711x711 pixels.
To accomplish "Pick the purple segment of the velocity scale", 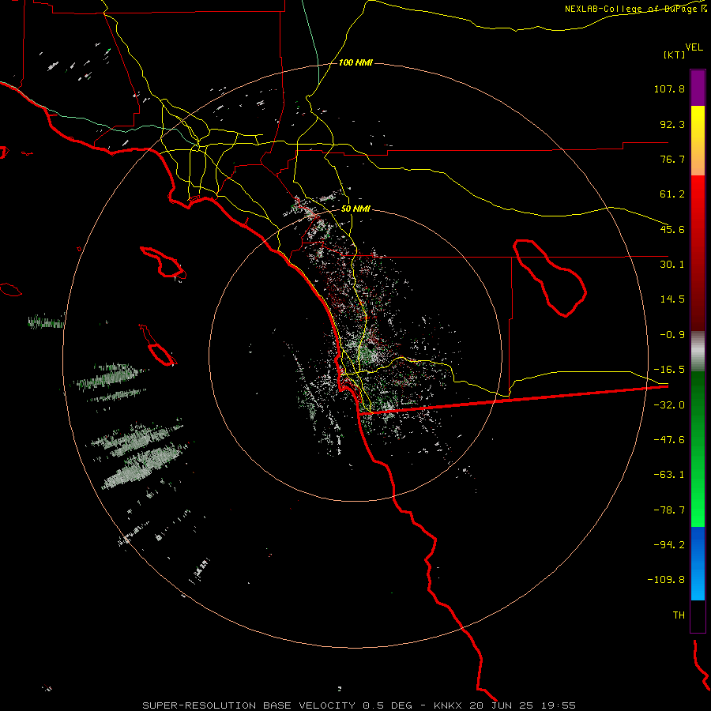I will [698, 88].
